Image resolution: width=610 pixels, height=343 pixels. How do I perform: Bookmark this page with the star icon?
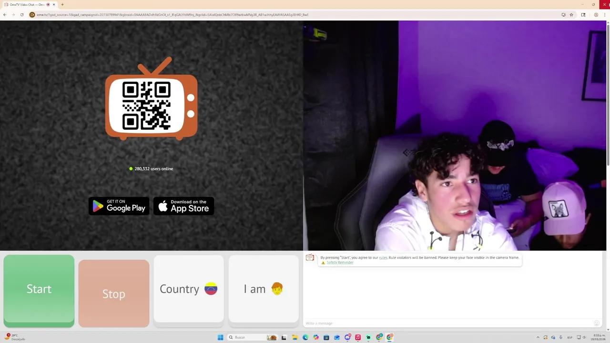coord(571,15)
